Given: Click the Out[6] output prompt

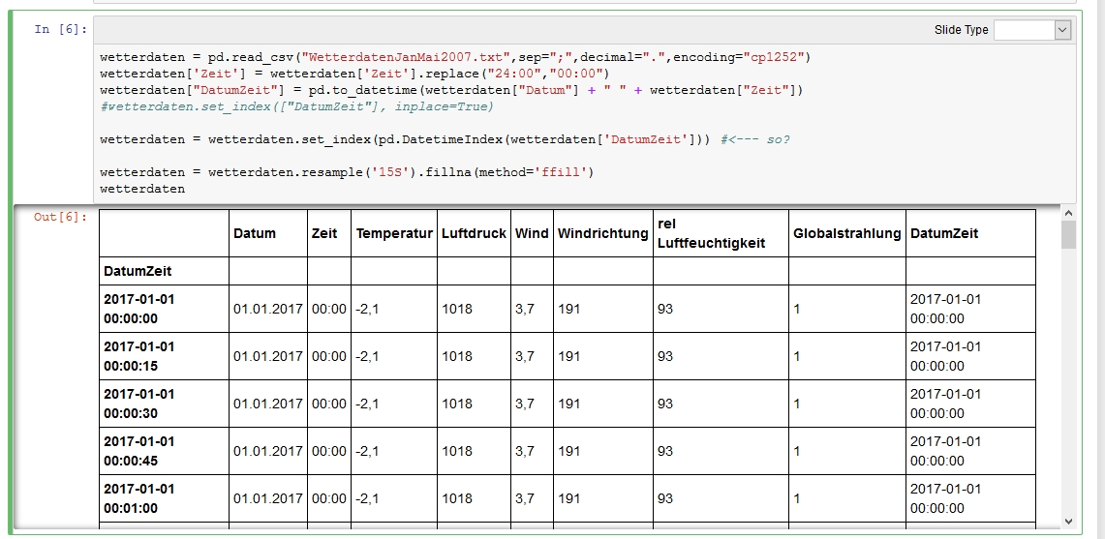Looking at the screenshot, I should pos(61,217).
